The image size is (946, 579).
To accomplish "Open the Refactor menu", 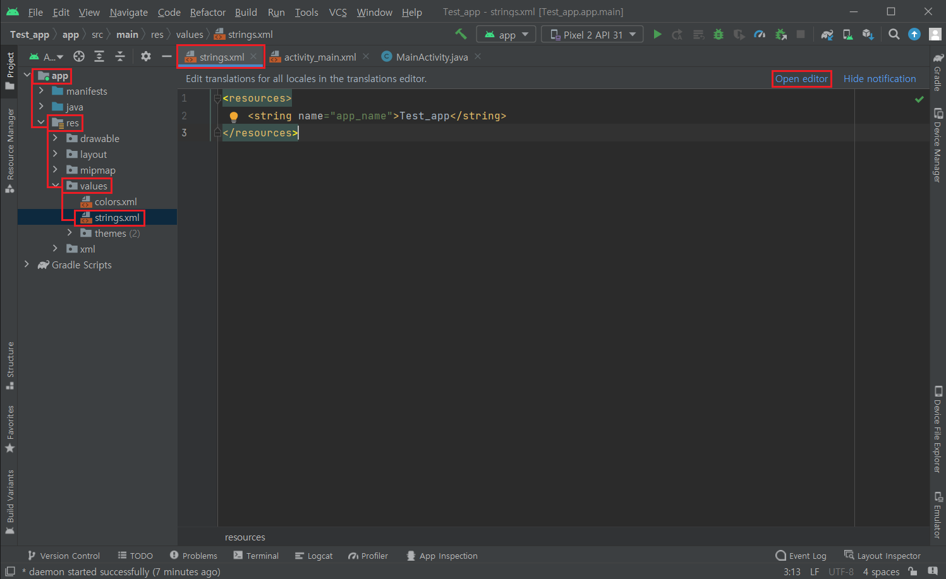I will coord(208,12).
